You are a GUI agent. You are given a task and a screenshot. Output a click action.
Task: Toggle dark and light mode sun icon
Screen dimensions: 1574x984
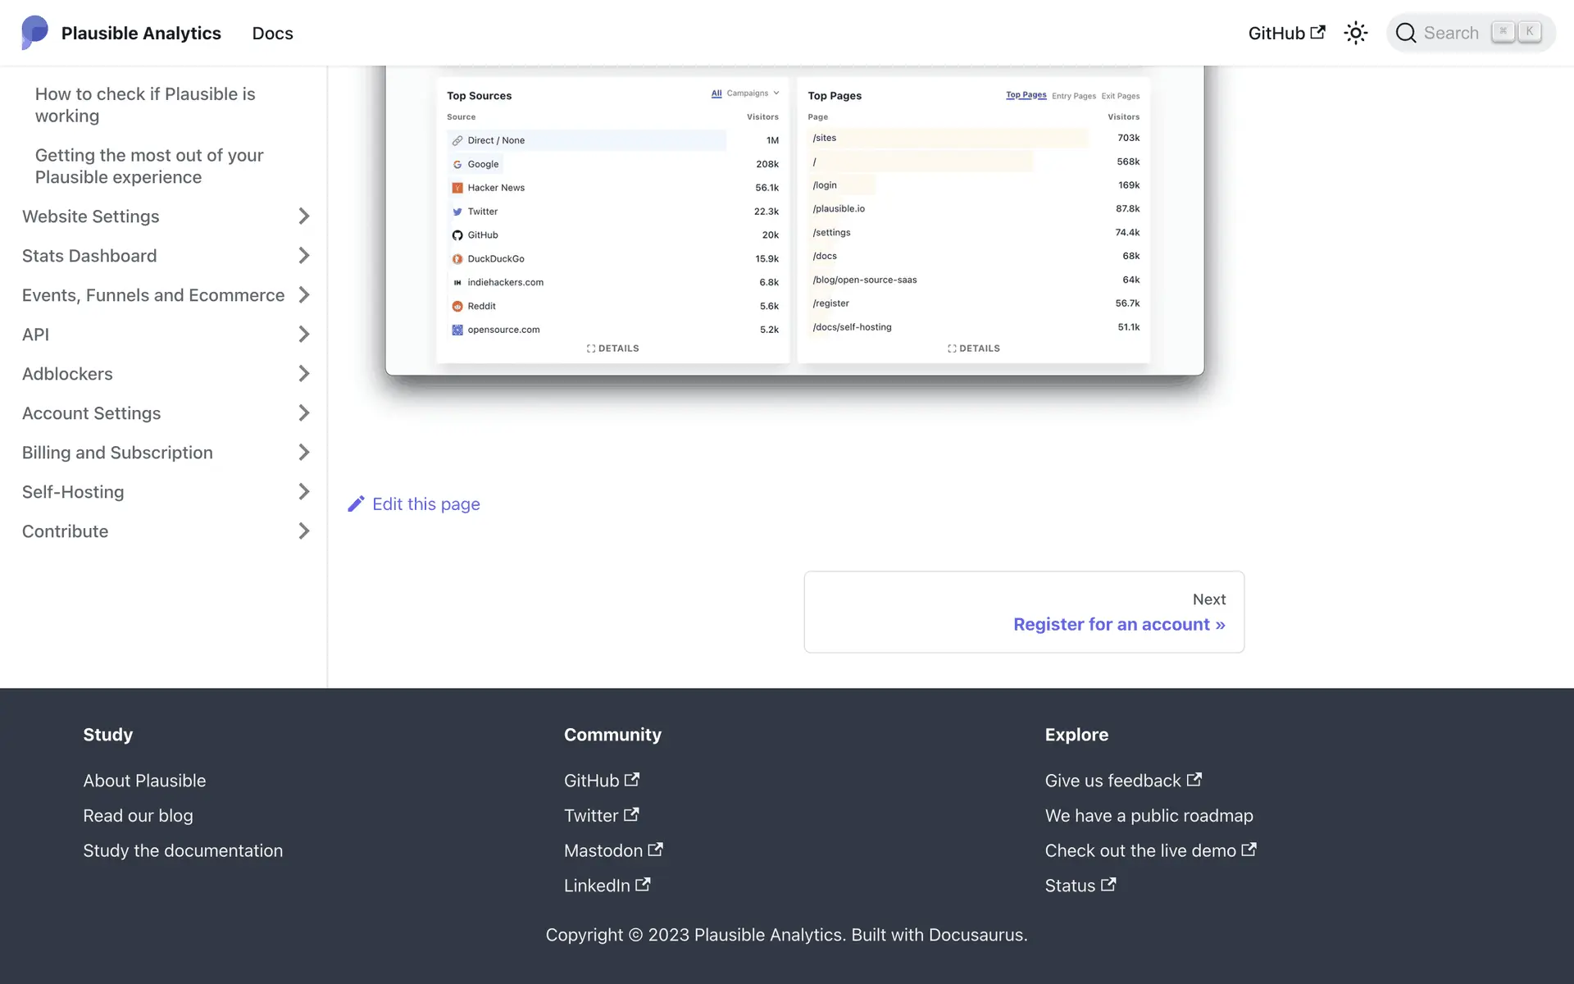pos(1355,33)
